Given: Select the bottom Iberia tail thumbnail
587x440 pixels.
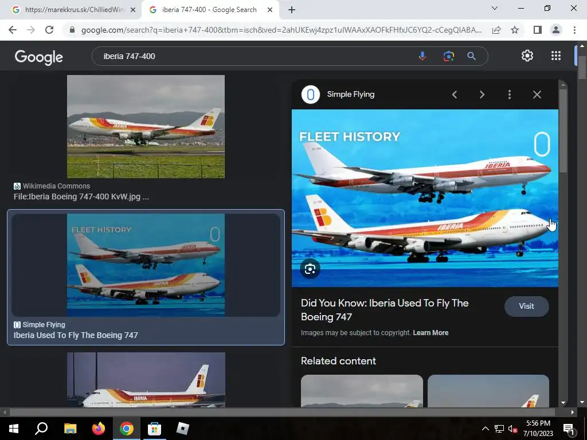Looking at the screenshot, I should click(x=146, y=379).
